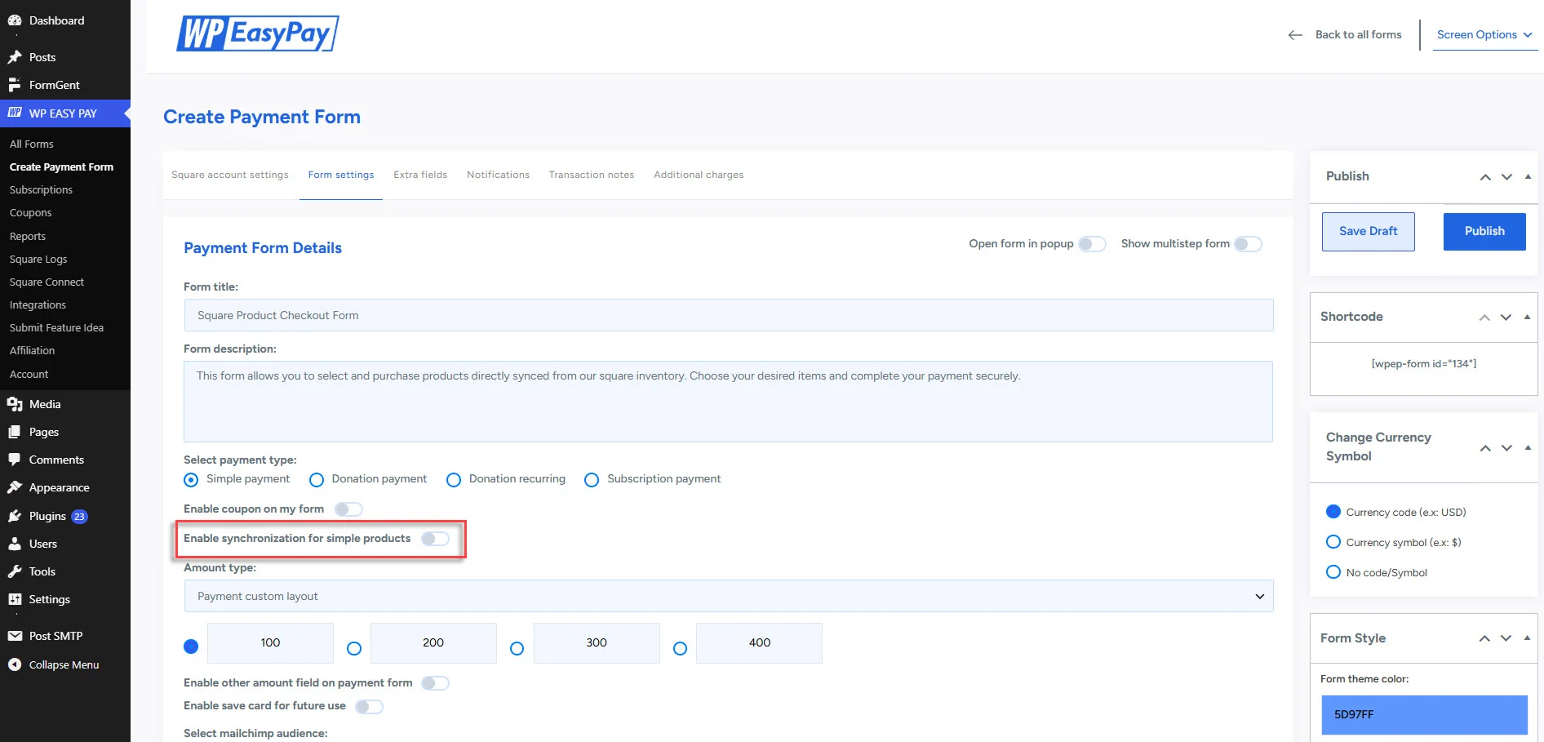The image size is (1544, 742).
Task: Select the radio next to amount 400
Action: [680, 648]
